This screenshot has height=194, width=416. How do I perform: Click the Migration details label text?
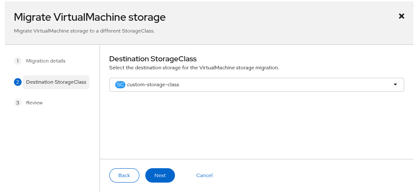click(46, 61)
